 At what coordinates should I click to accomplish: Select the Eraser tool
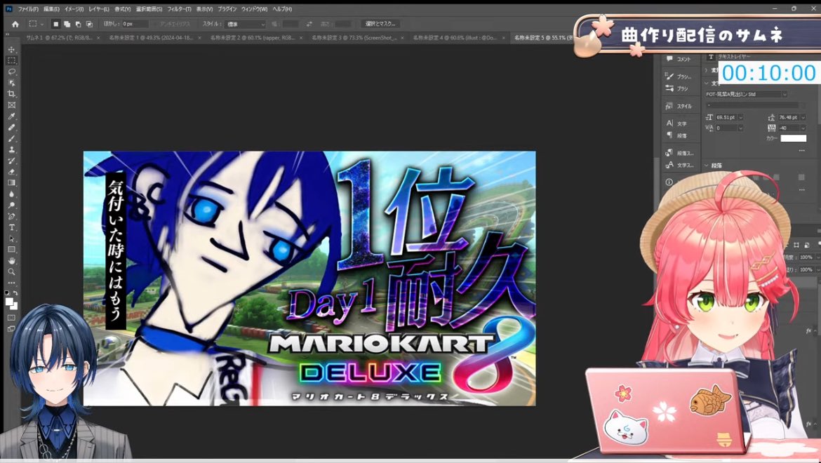(x=11, y=172)
